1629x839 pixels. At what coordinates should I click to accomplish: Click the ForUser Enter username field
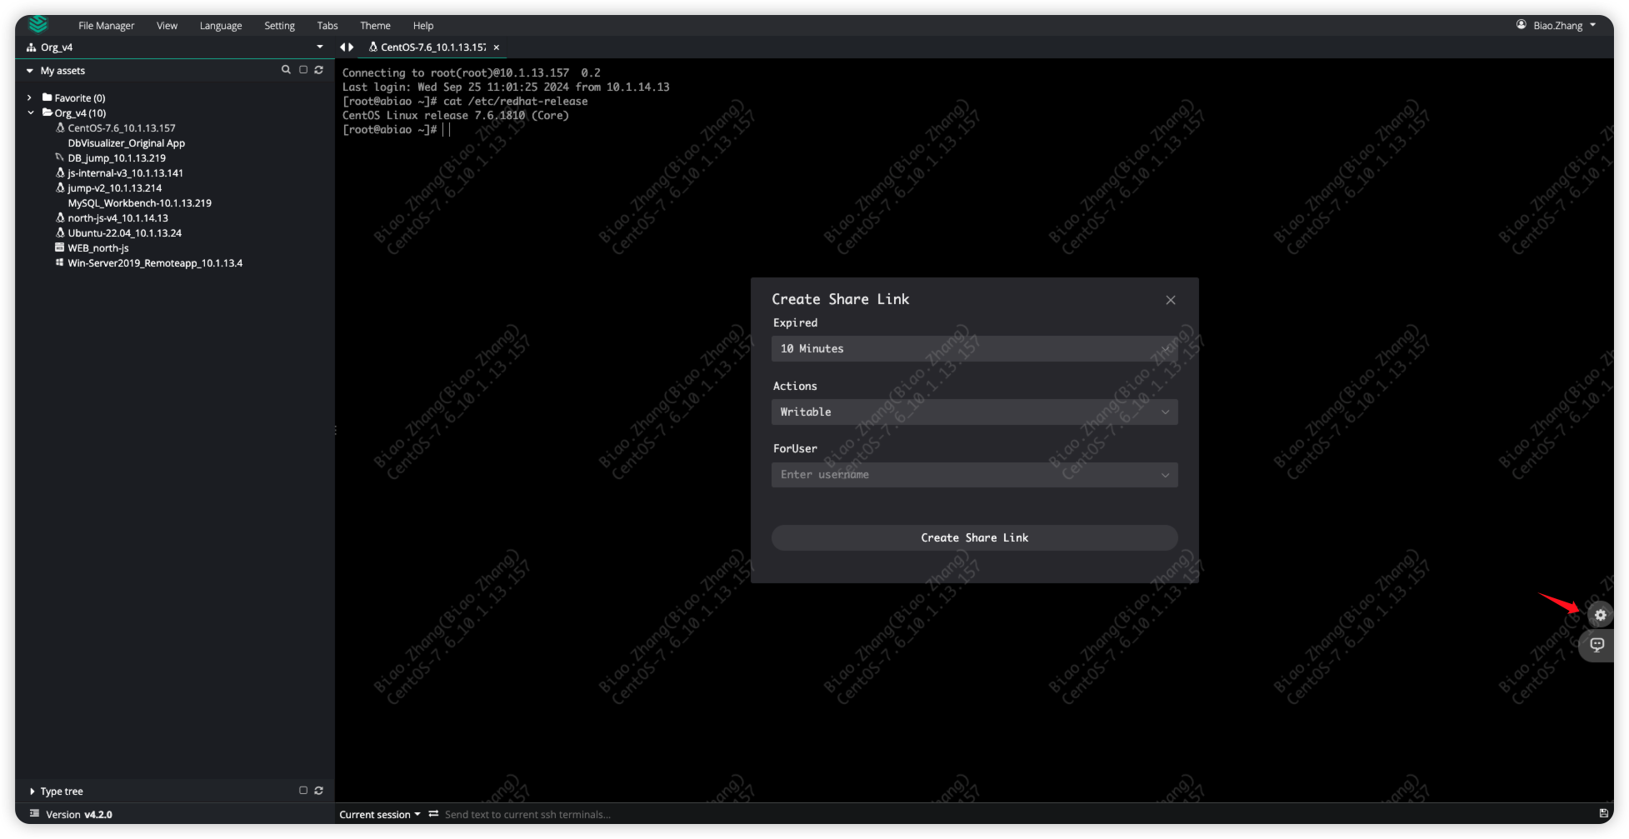[x=974, y=475]
